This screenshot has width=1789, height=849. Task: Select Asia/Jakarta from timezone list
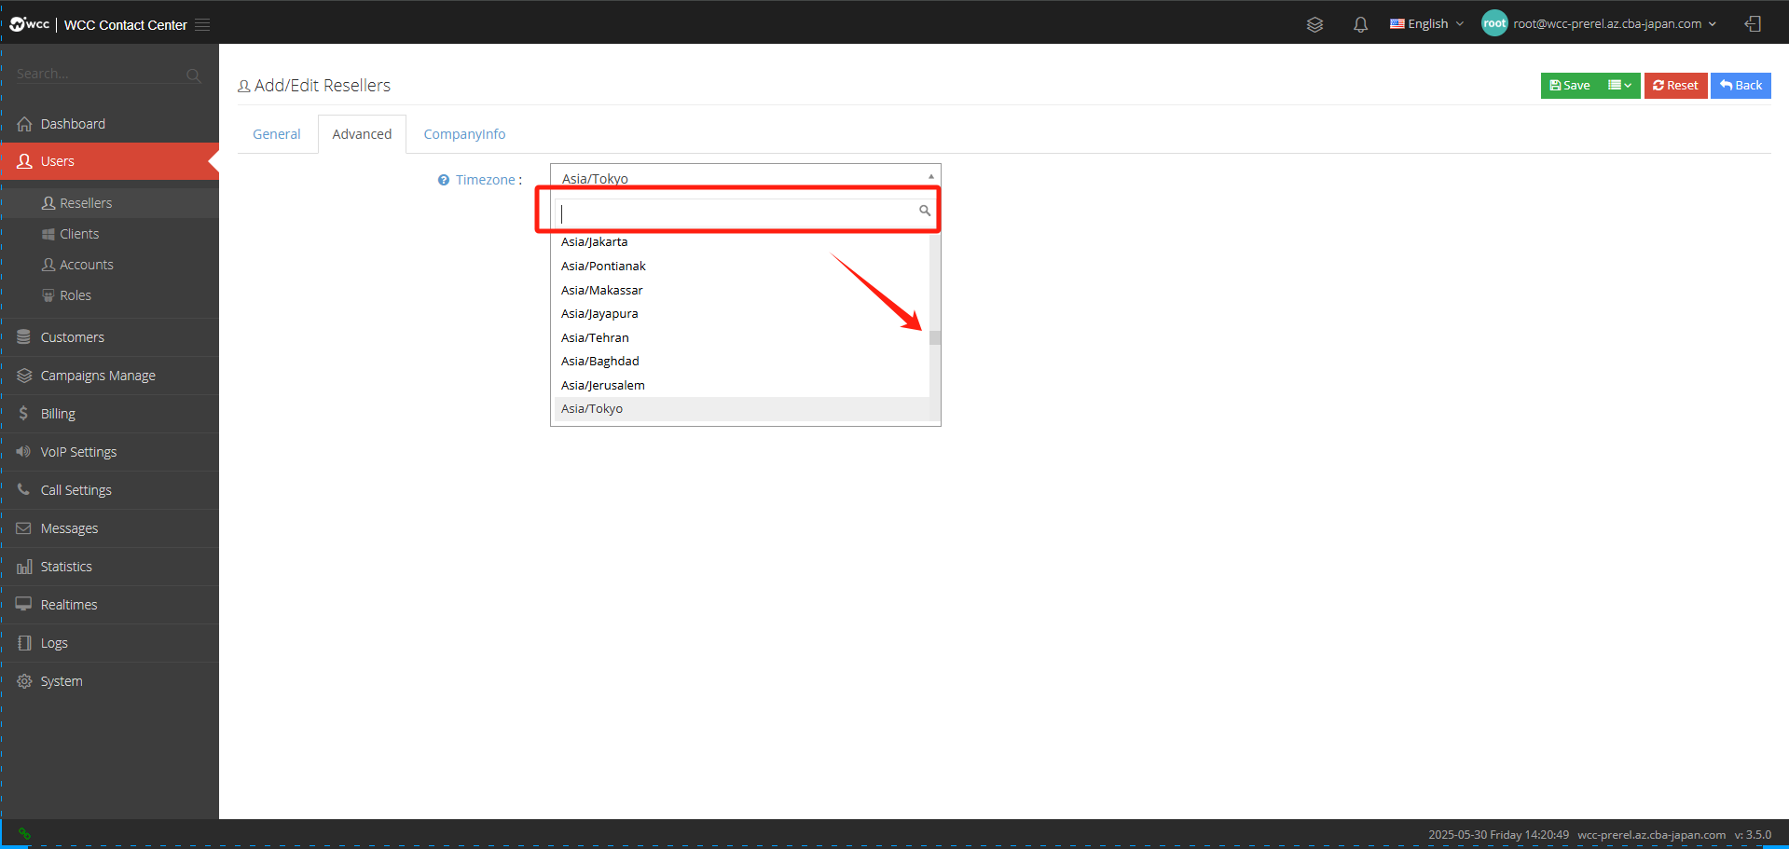742,242
